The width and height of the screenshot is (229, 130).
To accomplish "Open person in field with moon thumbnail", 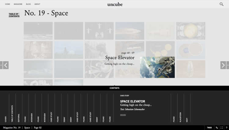I will (x=69, y=50).
